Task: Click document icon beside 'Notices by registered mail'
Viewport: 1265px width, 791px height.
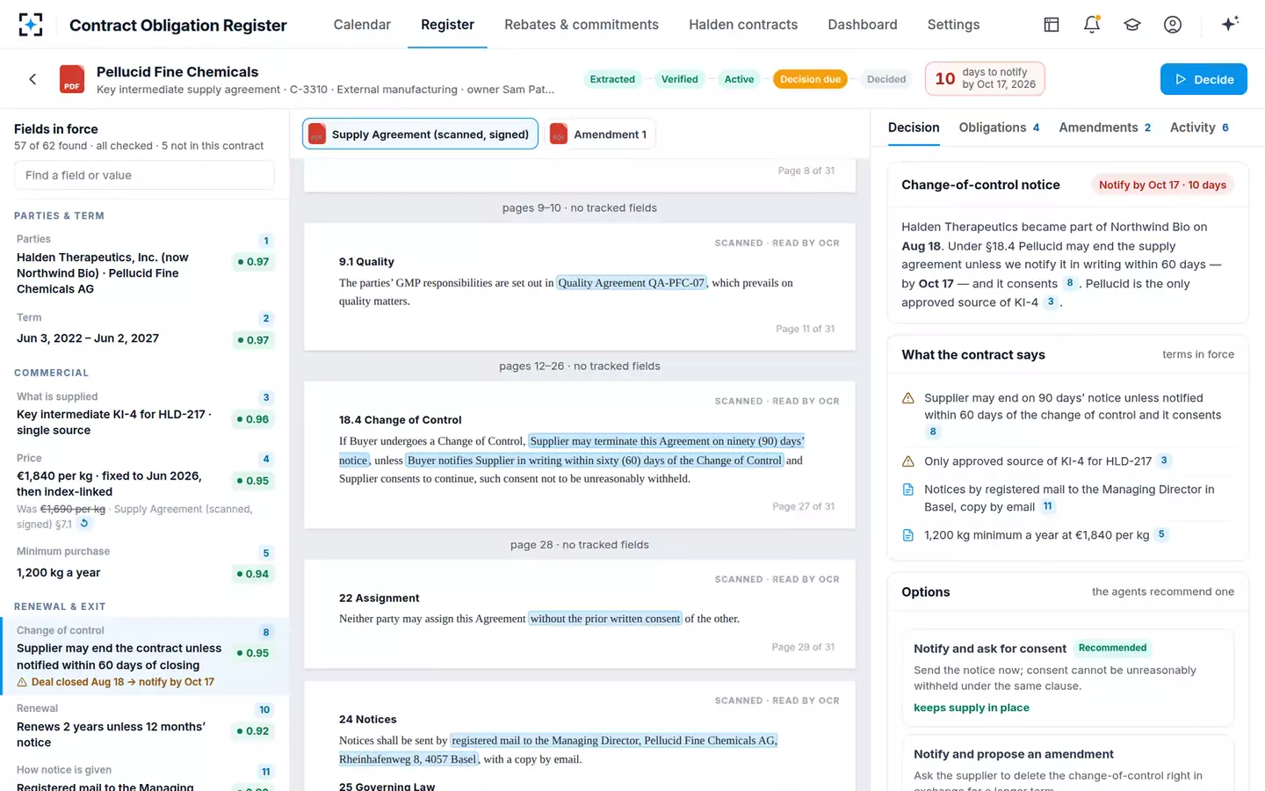Action: click(x=908, y=490)
